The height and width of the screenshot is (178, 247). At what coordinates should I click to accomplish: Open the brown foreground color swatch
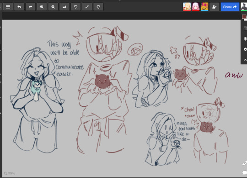click(244, 17)
